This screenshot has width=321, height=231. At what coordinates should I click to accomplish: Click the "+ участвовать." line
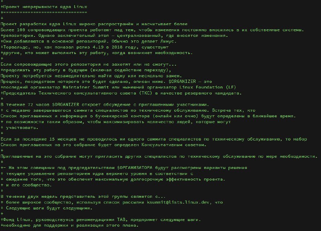tap(22, 127)
